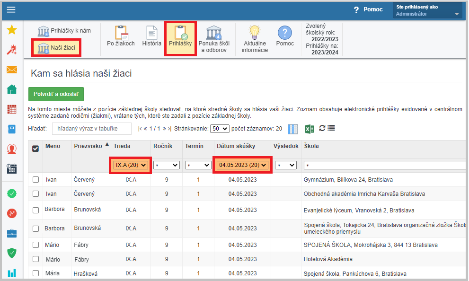Open Aktuálne informácie lightbulb

tap(255, 39)
